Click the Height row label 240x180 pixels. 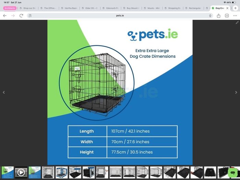(87, 152)
